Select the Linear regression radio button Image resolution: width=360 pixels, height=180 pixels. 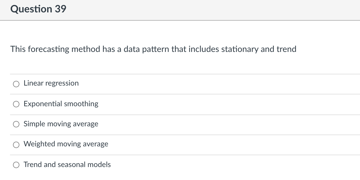coord(16,84)
